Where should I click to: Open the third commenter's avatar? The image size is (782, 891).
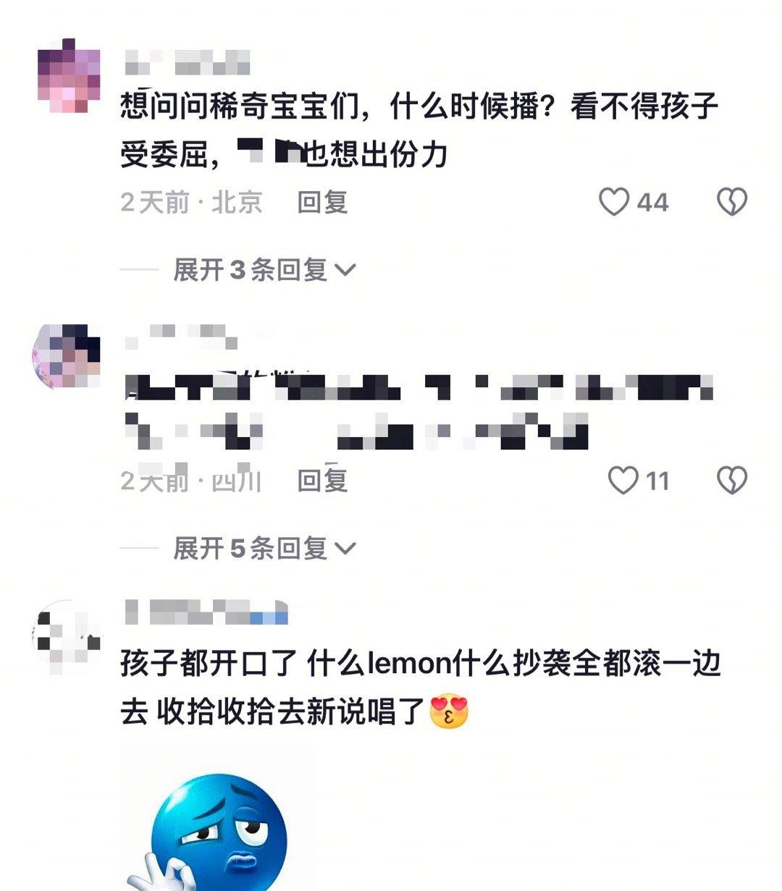[x=67, y=633]
